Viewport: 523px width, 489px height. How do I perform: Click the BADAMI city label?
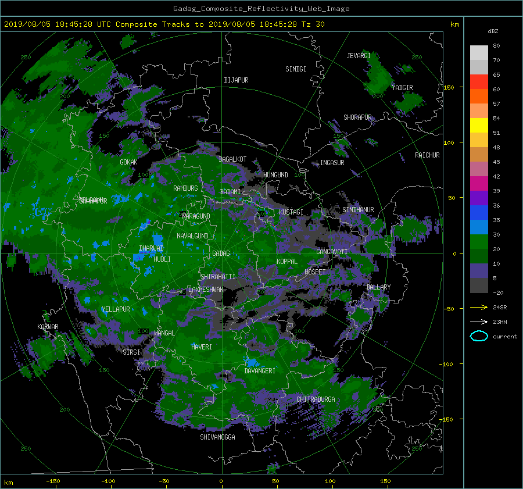point(230,192)
